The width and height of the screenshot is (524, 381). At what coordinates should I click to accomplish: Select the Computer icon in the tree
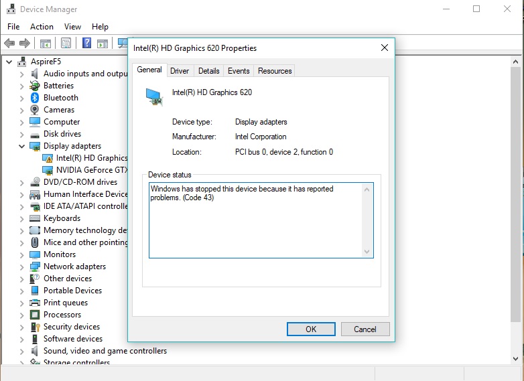(35, 122)
